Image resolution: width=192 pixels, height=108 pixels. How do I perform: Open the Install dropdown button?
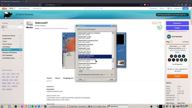(x=177, y=28)
